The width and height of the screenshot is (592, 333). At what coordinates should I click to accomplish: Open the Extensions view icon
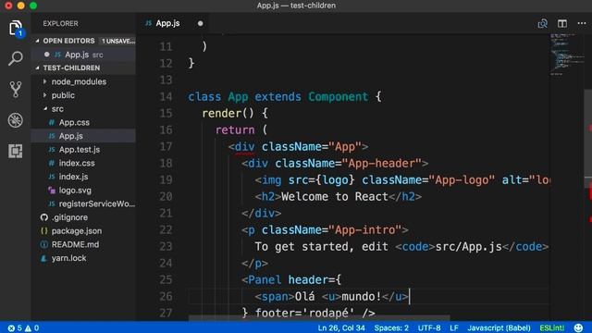(16, 151)
